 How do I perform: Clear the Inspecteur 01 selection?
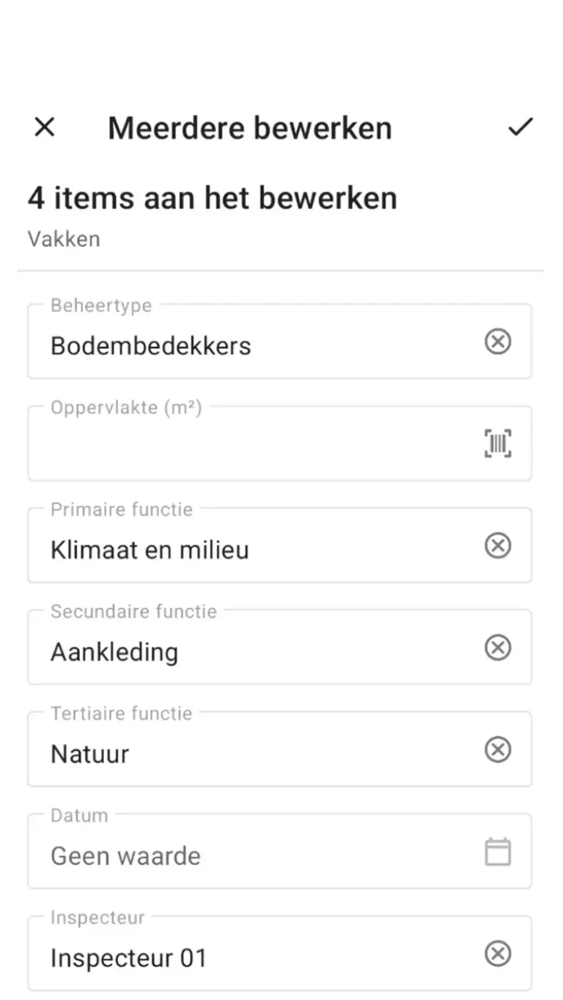click(498, 953)
